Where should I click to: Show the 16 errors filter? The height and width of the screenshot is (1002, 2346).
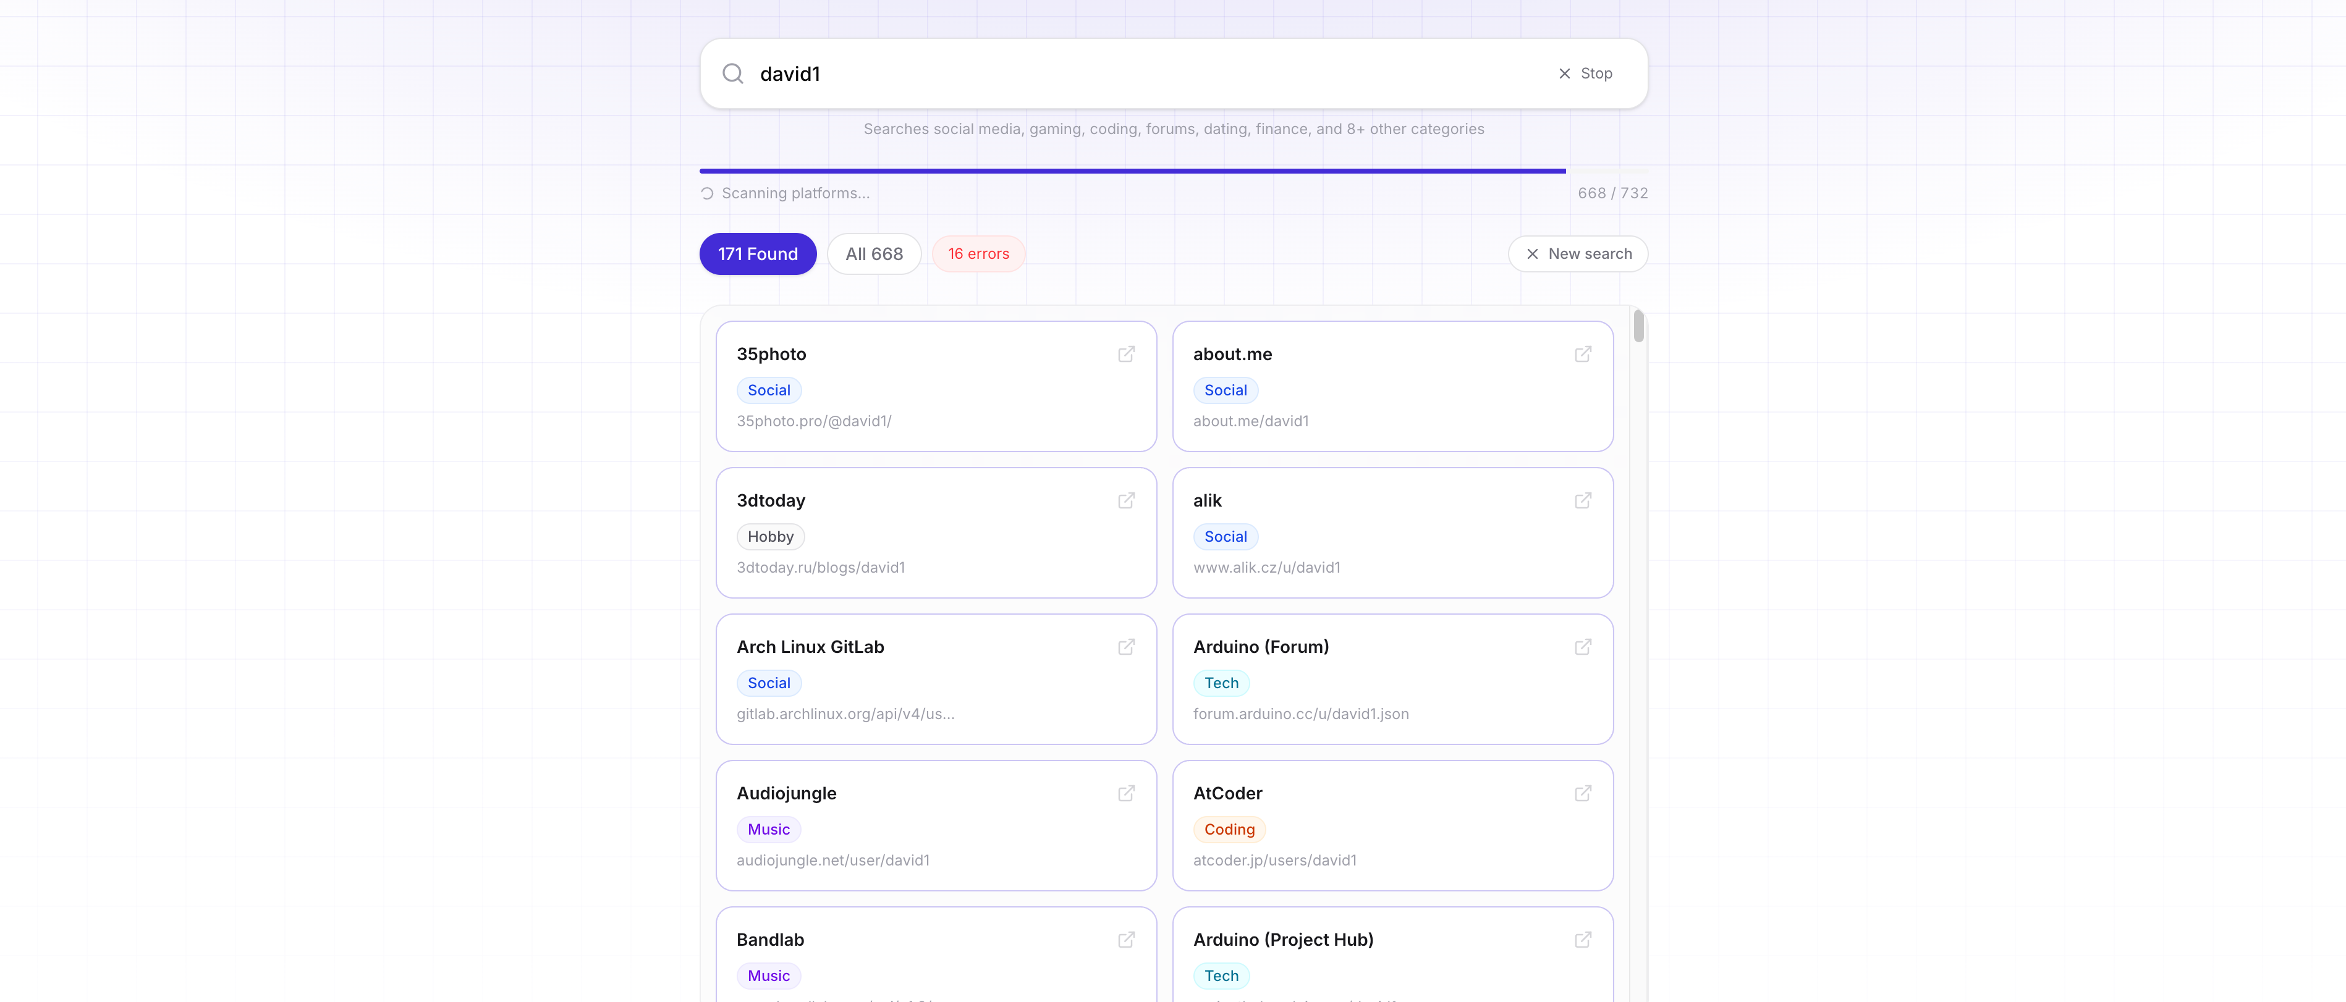[978, 254]
